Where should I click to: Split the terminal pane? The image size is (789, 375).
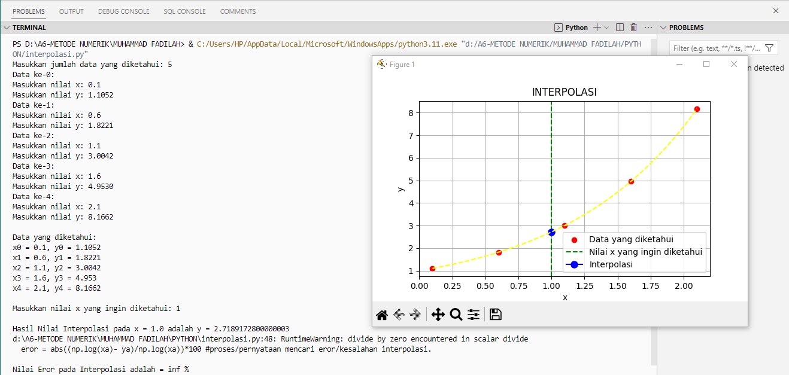pyautogui.click(x=620, y=28)
